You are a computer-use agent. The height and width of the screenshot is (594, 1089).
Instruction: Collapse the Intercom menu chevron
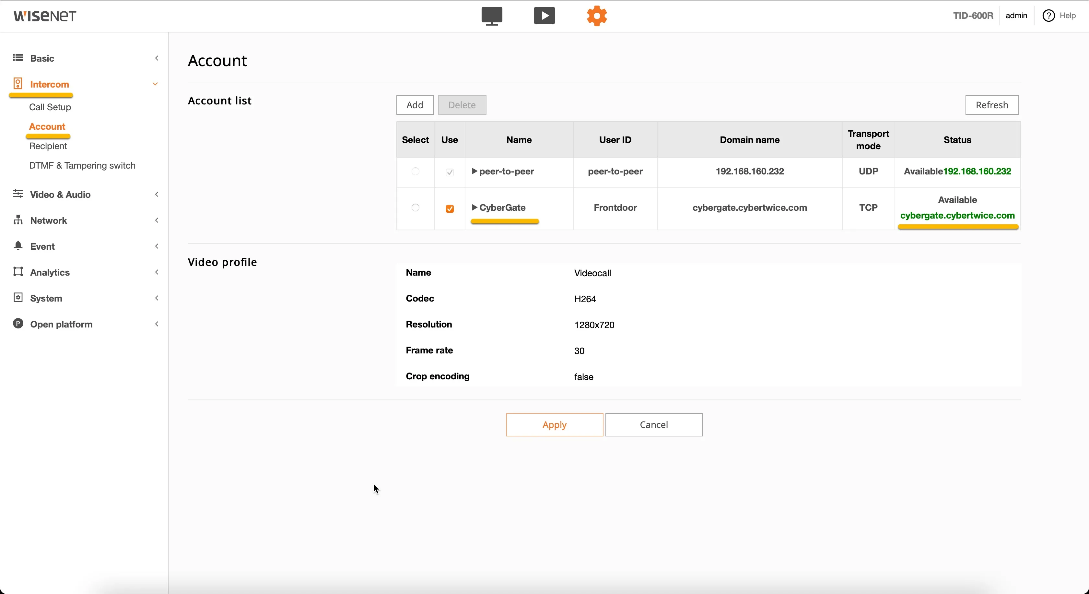click(x=155, y=84)
